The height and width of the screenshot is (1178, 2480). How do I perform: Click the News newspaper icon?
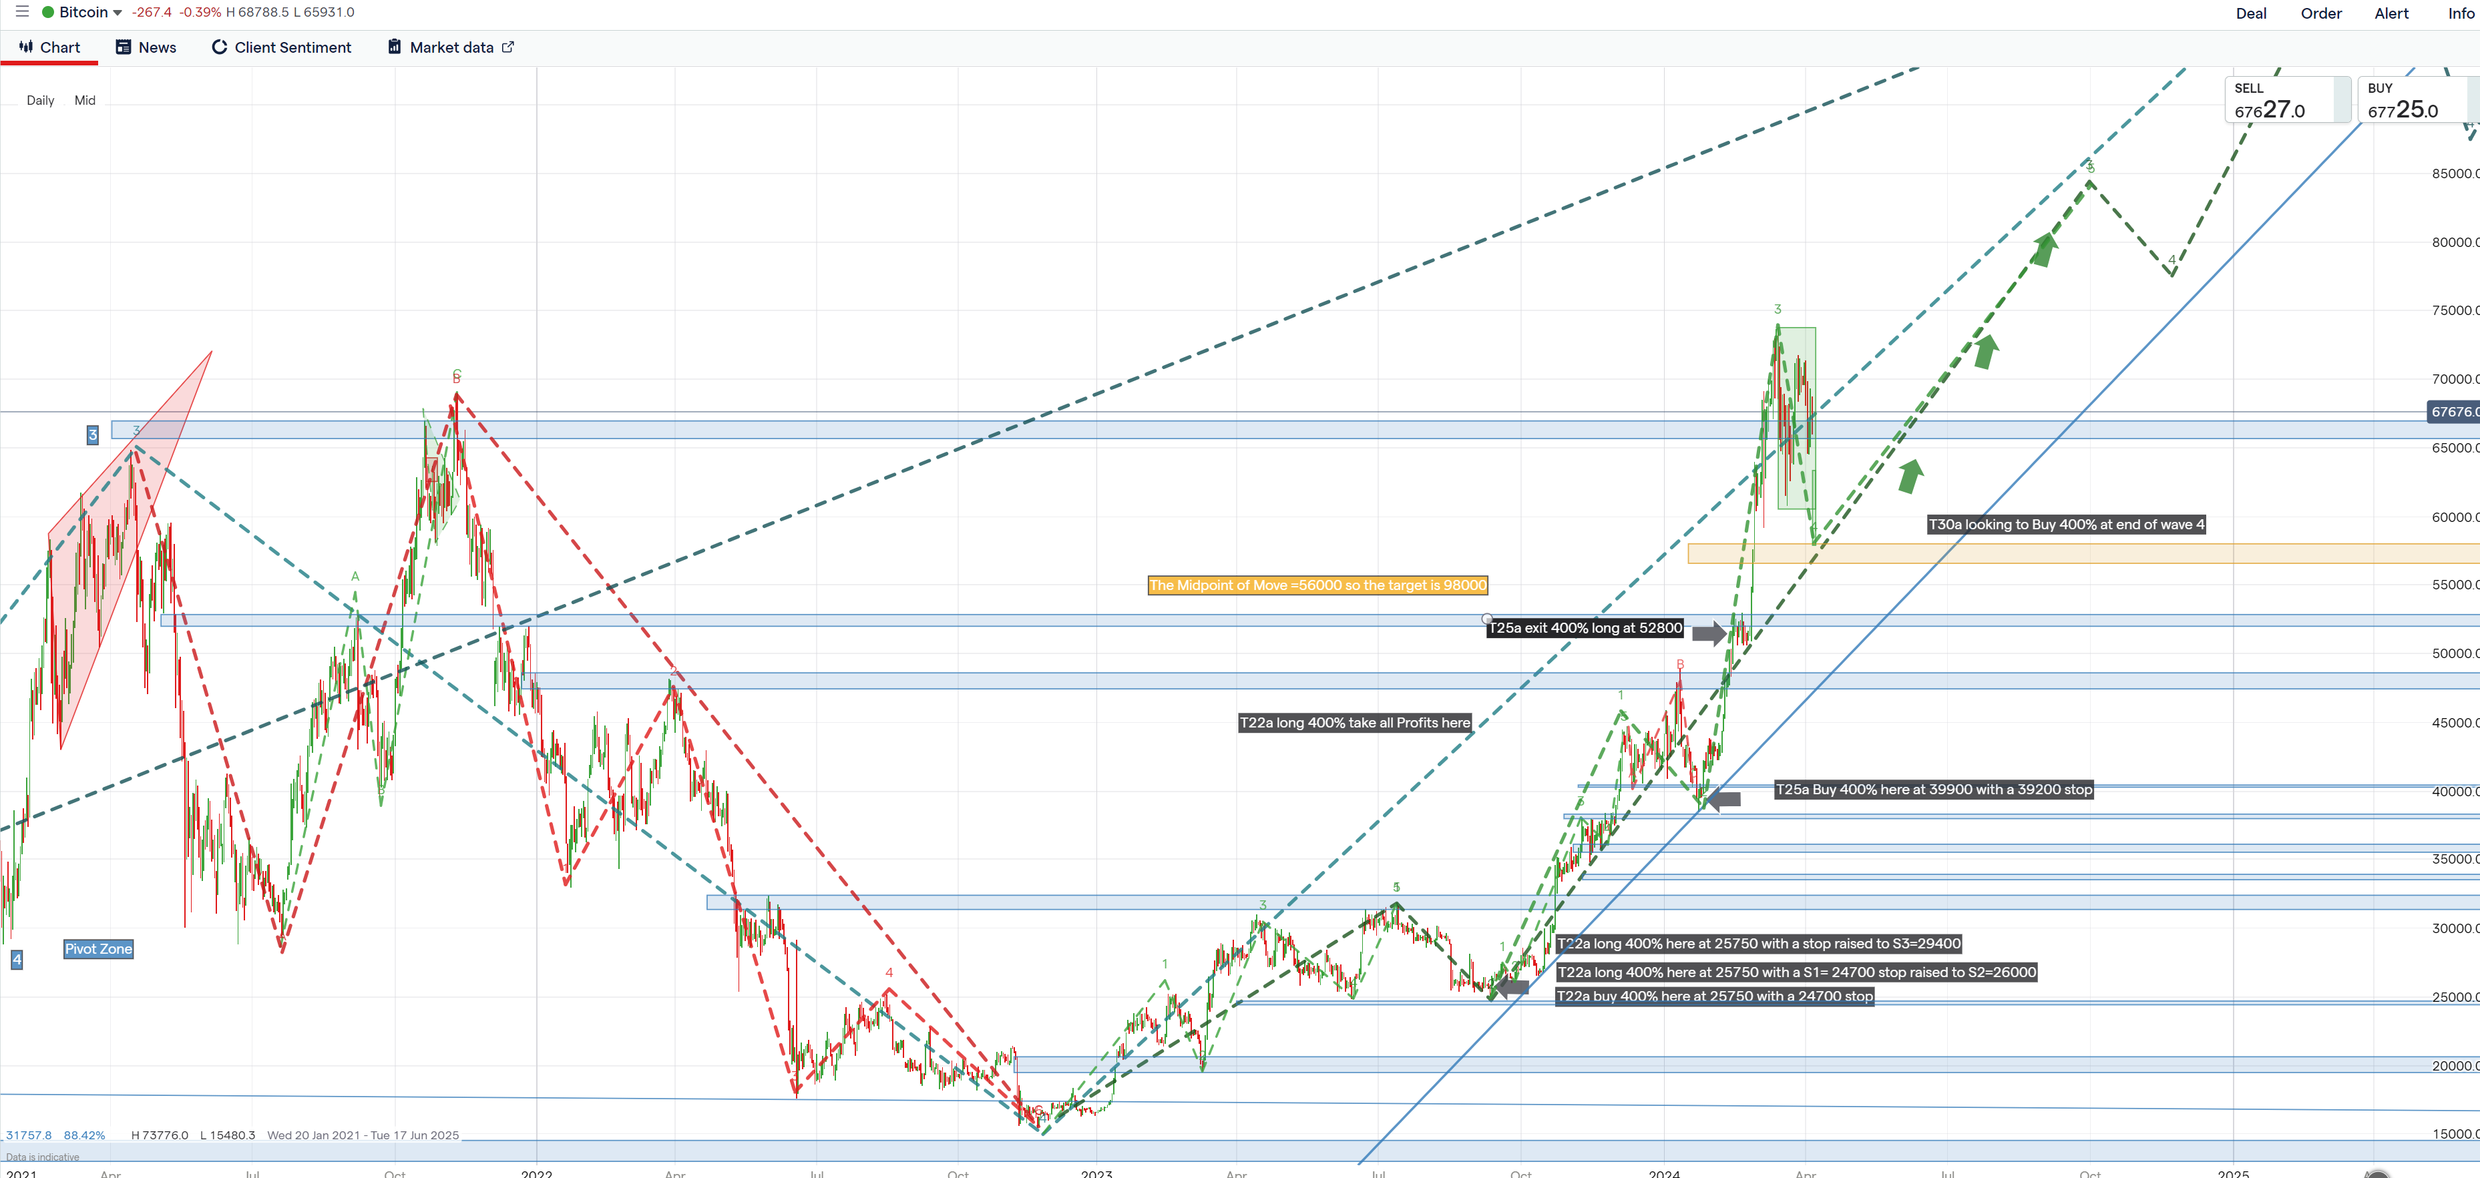click(x=124, y=46)
